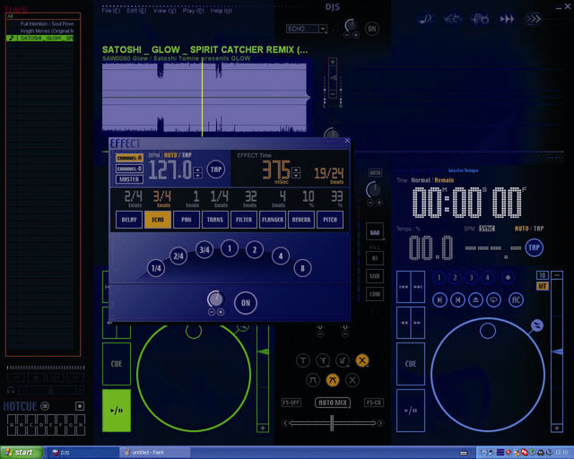Click the TAP button in Effect panel

click(216, 169)
